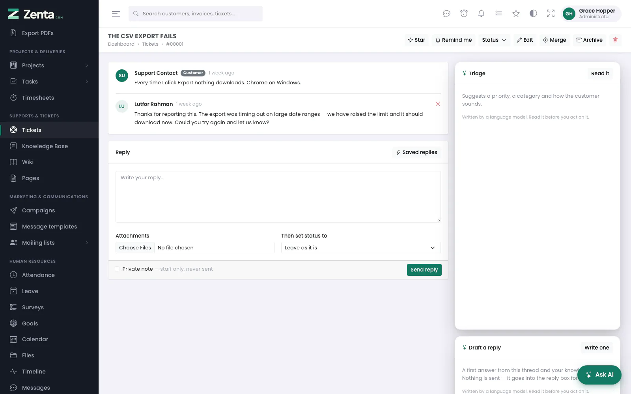Collapse sidebar with hamburger menu icon
Screen dimensions: 631x394
(116, 14)
